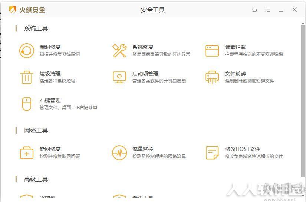The width and height of the screenshot is (306, 202).
Task: Open the 流量监控 pulse monitor icon
Action: [x=119, y=153]
